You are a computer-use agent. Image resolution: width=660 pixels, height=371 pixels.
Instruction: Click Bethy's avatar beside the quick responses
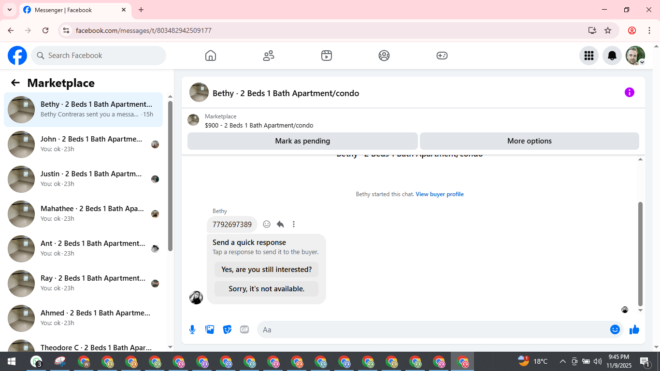[196, 298]
